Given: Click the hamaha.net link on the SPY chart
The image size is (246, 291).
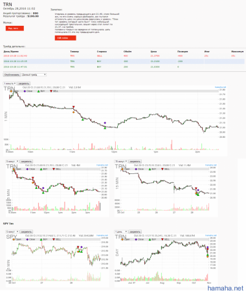Looking at the screenshot, I should [x=102, y=235].
